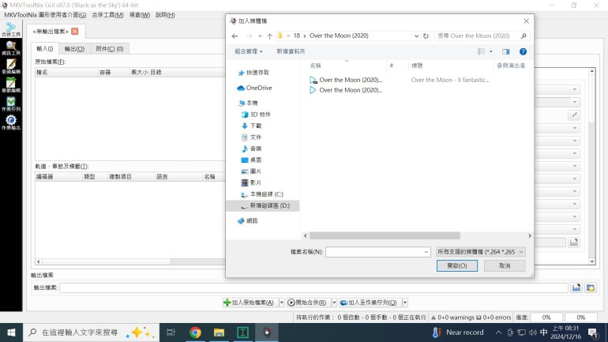Open Chrome from the taskbar
The height and width of the screenshot is (342, 608).
pos(196,333)
